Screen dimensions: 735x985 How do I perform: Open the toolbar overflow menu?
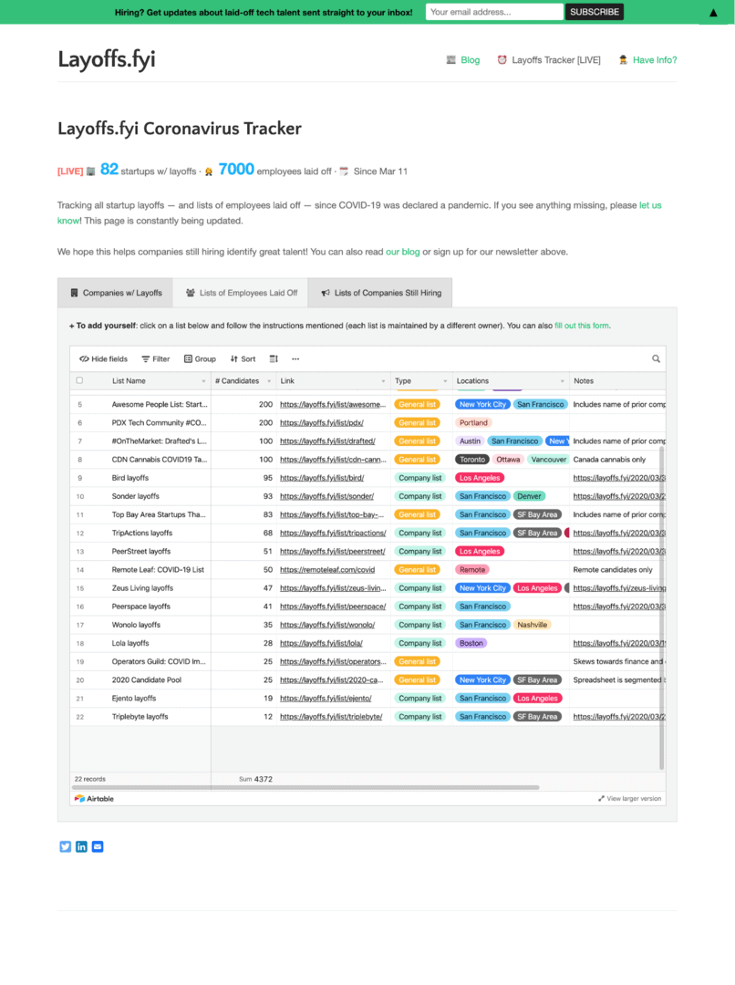[x=295, y=358]
